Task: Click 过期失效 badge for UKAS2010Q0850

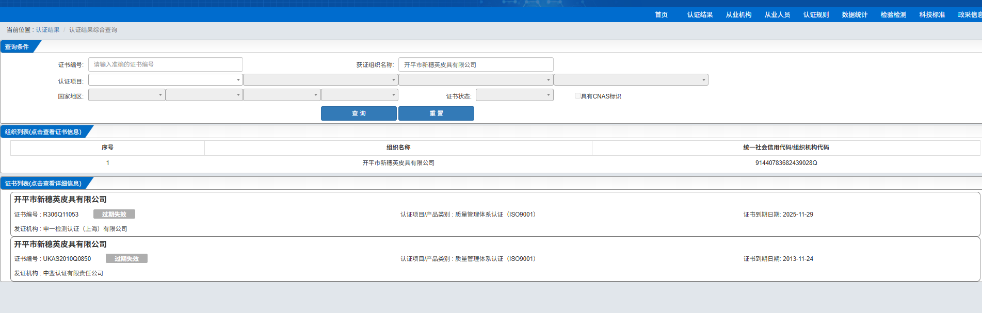Action: pyautogui.click(x=126, y=258)
